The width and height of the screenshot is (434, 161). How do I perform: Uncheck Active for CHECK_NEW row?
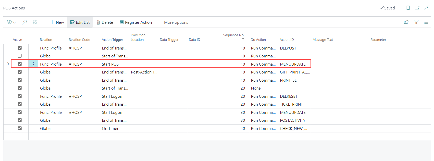tap(20, 128)
